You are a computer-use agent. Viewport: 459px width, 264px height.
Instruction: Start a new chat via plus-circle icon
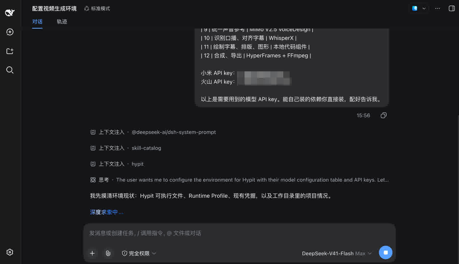10,32
